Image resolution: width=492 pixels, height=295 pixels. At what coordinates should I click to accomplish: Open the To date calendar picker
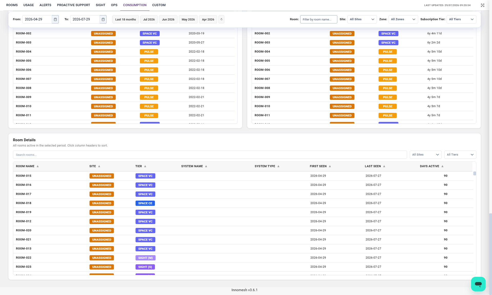pos(103,19)
